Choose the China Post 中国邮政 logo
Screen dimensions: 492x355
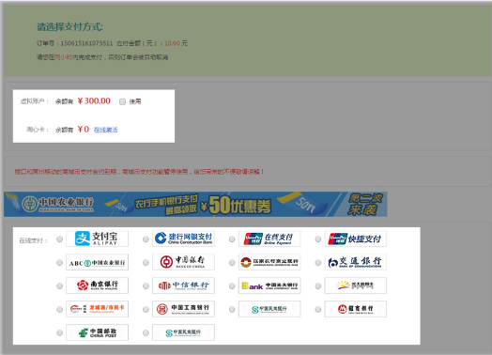pos(97,332)
